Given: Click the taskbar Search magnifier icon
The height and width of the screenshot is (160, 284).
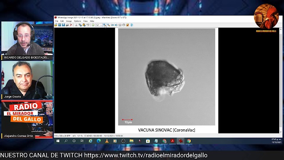Looking at the screenshot, I should [x=66, y=141].
